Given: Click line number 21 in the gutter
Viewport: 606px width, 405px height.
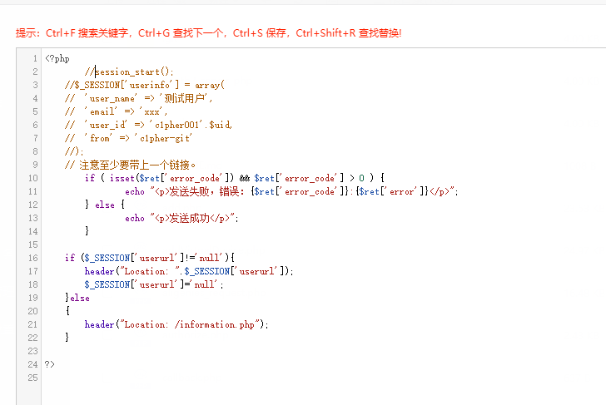Looking at the screenshot, I should [x=32, y=324].
